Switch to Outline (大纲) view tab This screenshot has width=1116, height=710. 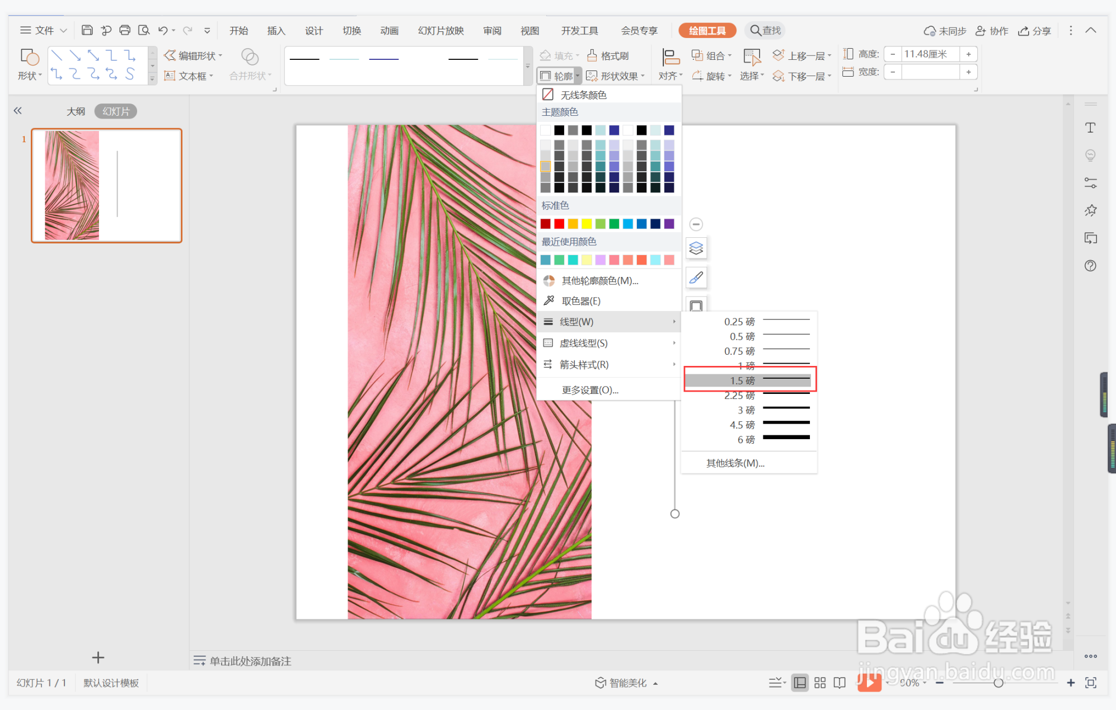click(76, 111)
